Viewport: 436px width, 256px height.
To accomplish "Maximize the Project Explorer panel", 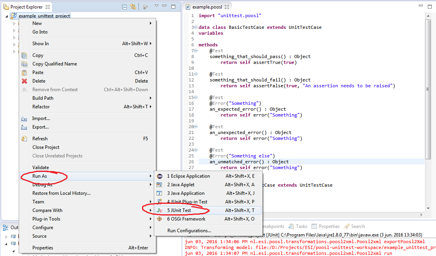I will pos(173,6).
